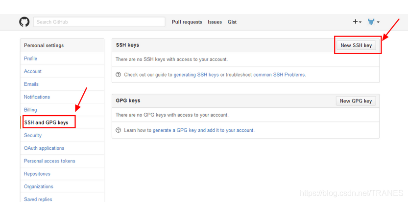408x202 pixels.
Task: Select SSH and GPG keys in sidebar
Action: [62, 122]
